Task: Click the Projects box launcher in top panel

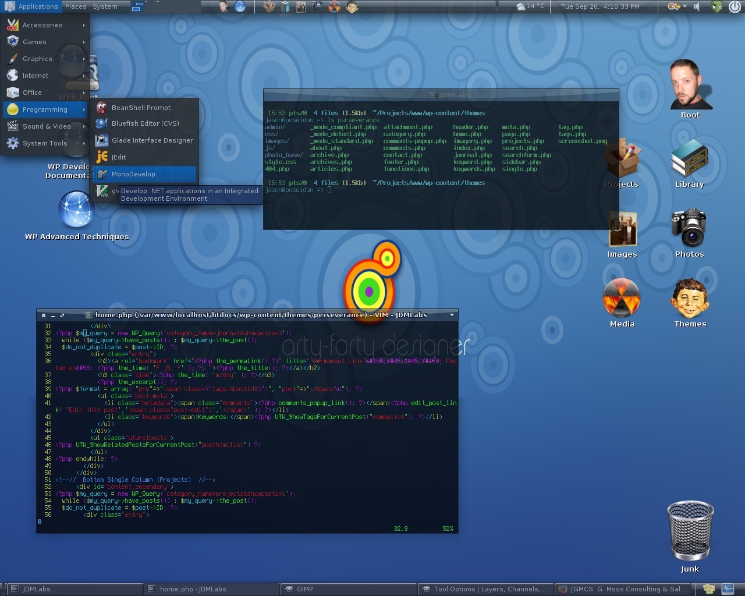Action: coord(269,6)
